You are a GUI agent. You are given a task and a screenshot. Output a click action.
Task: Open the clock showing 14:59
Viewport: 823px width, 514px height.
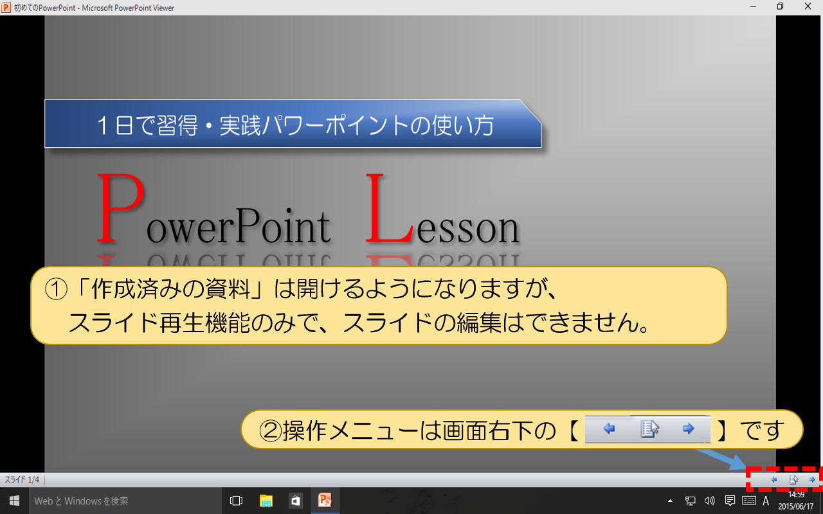pyautogui.click(x=797, y=501)
